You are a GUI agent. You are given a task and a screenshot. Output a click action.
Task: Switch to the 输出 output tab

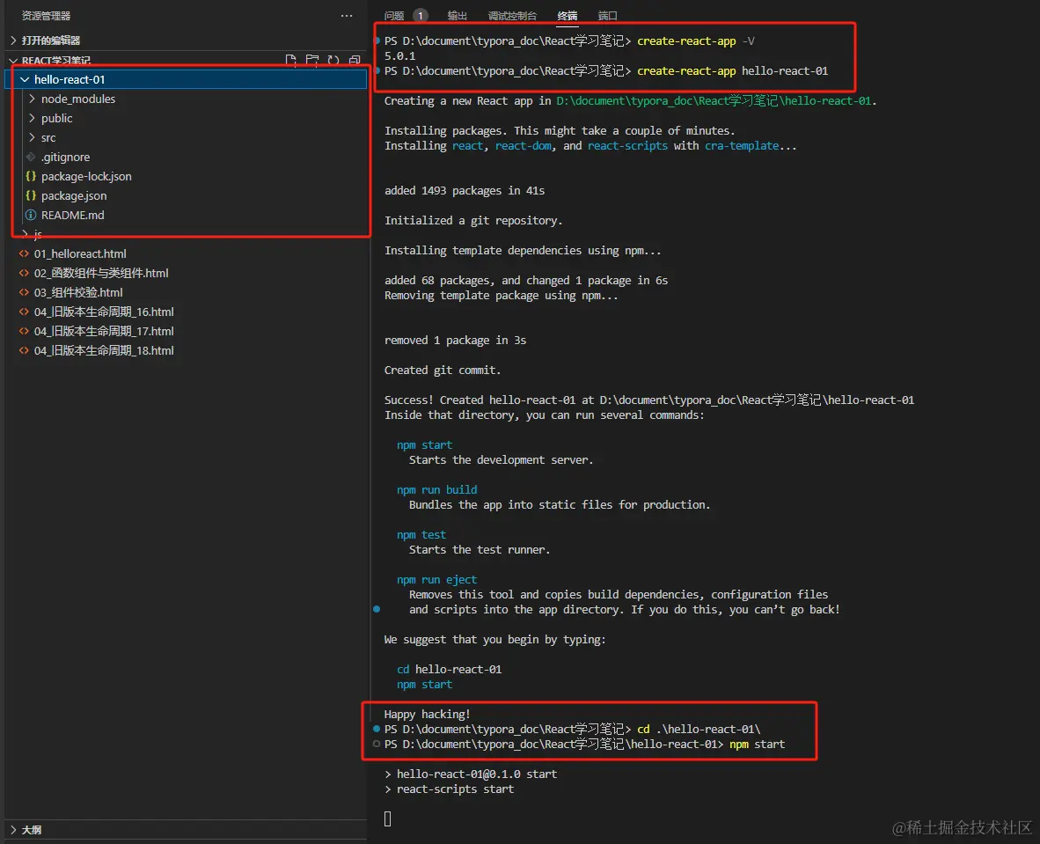(x=457, y=15)
